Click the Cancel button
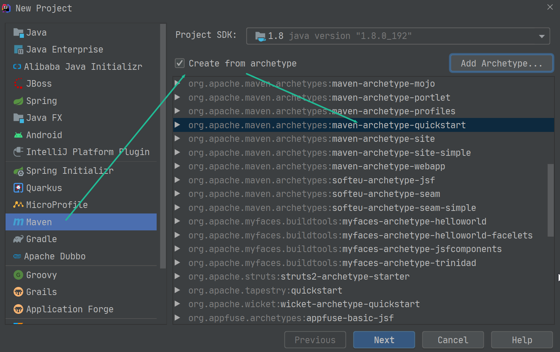560x352 pixels. pyautogui.click(x=453, y=340)
